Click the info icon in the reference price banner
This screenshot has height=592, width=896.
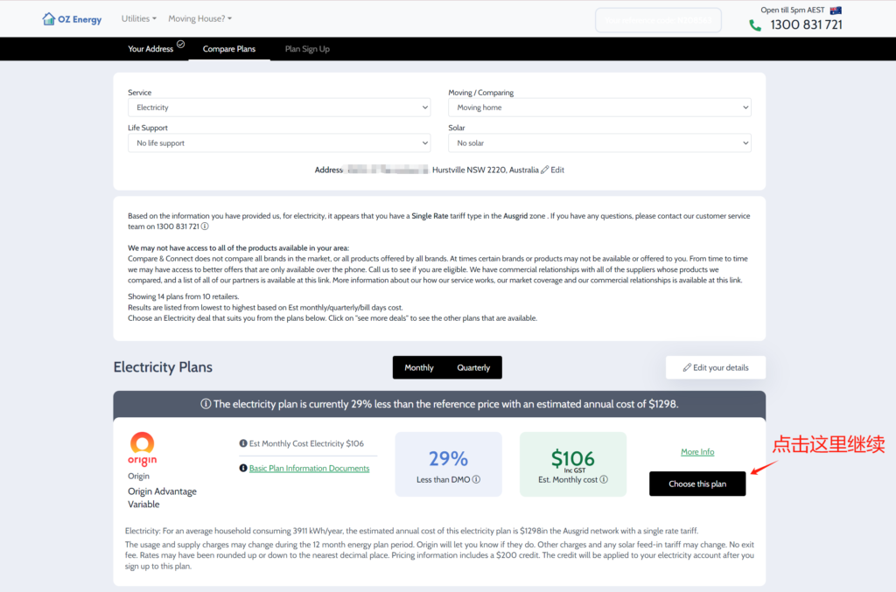click(206, 404)
